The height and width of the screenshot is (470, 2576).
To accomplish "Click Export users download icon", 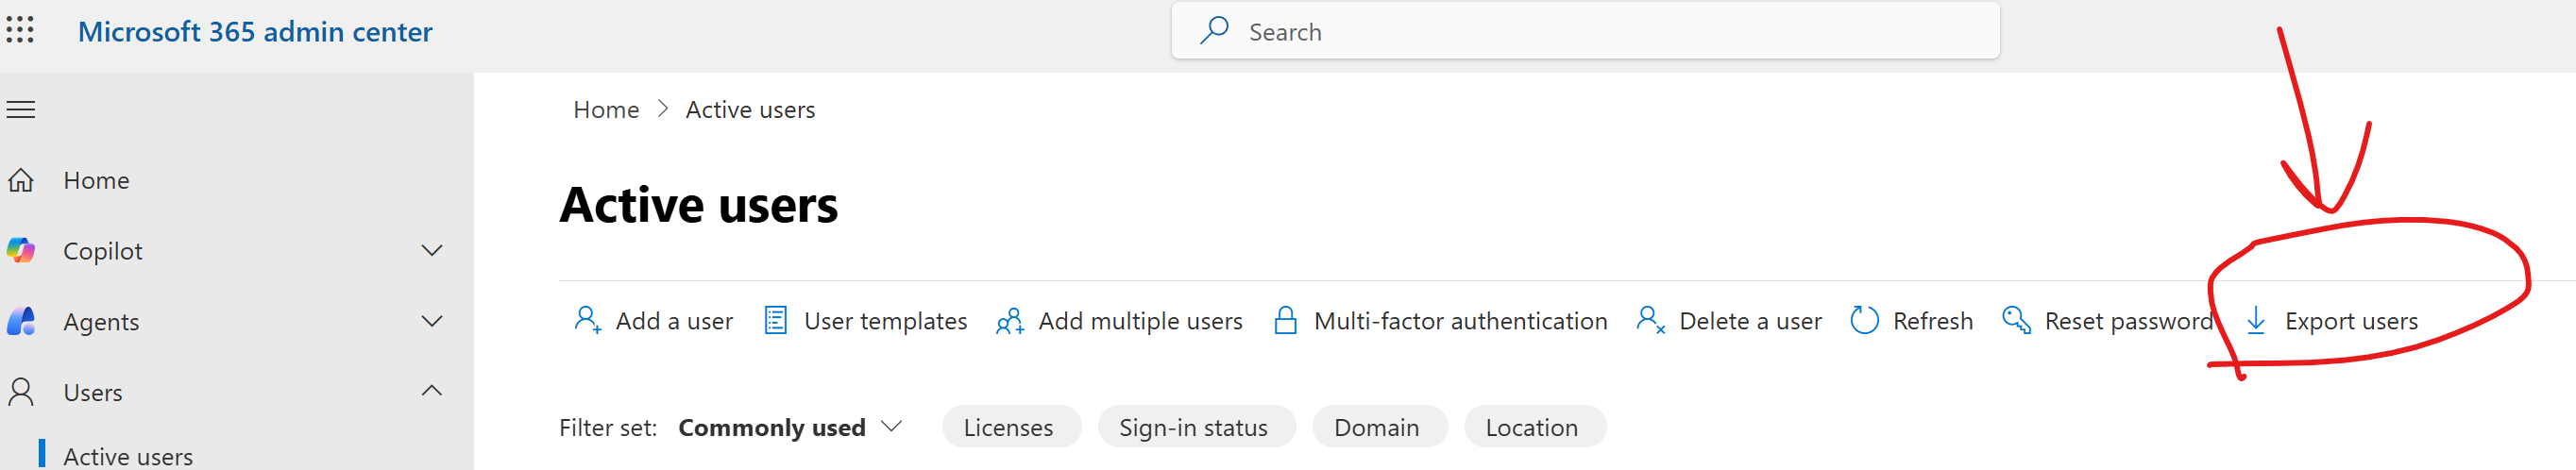I will (2256, 321).
